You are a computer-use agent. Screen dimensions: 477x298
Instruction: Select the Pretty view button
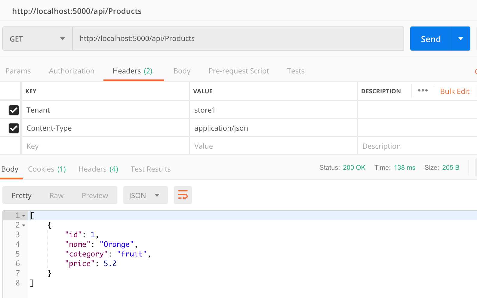click(21, 196)
